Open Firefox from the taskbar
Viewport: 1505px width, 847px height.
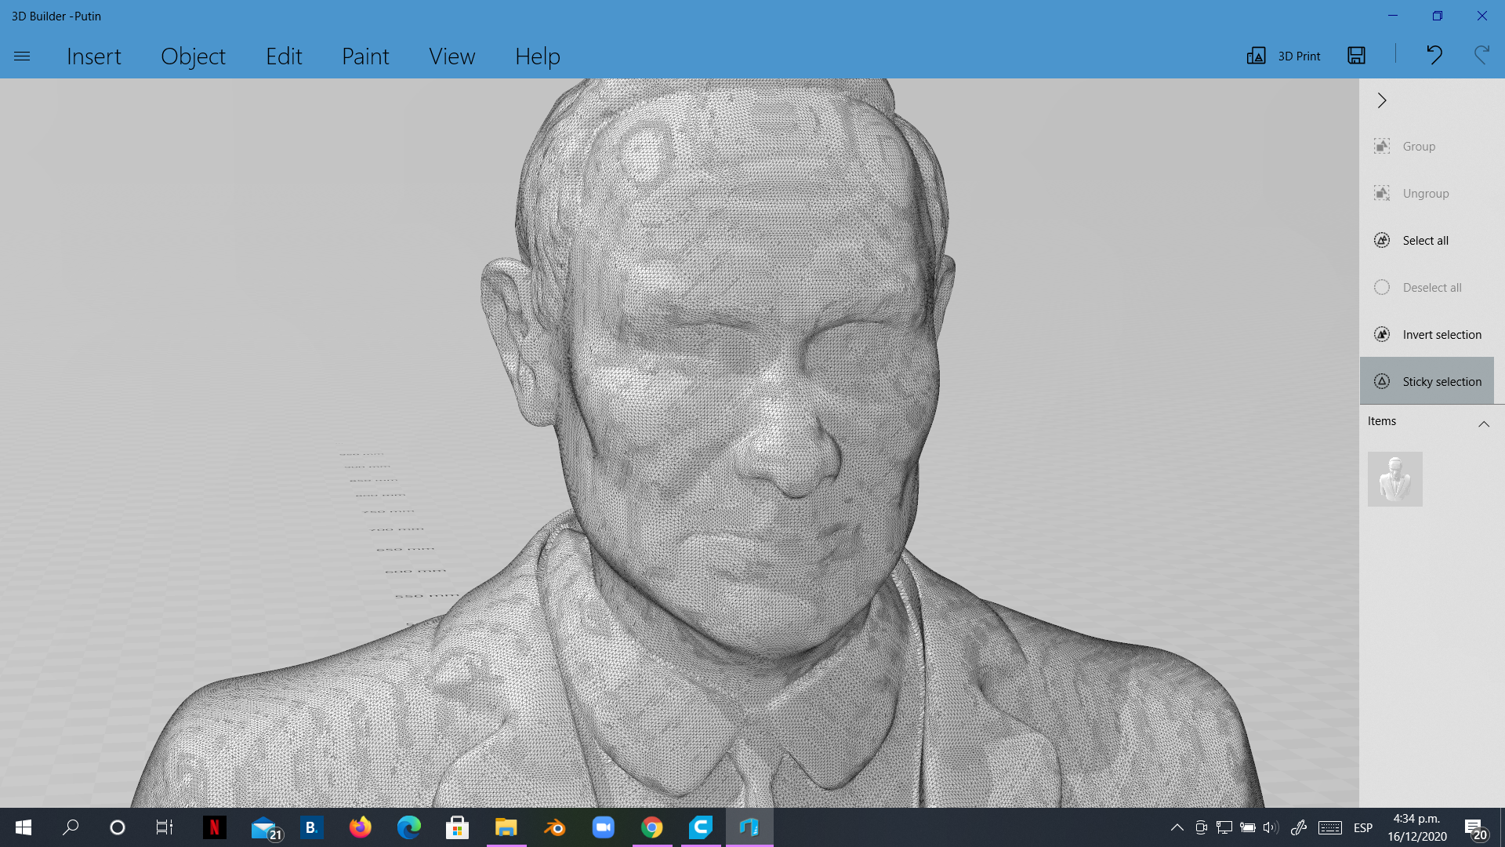click(360, 827)
